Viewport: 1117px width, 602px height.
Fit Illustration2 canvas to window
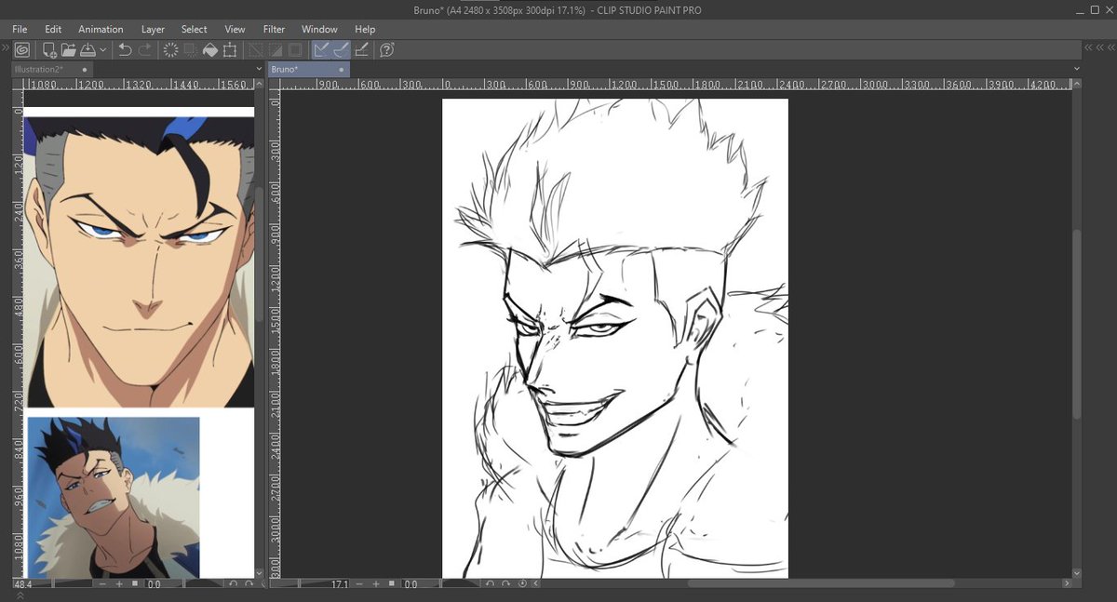134,584
